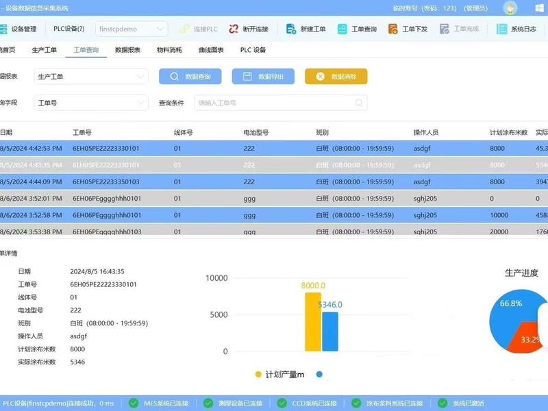The height and width of the screenshot is (411, 548).
Task: Click the blue legend dot in chart
Action: click(319, 374)
